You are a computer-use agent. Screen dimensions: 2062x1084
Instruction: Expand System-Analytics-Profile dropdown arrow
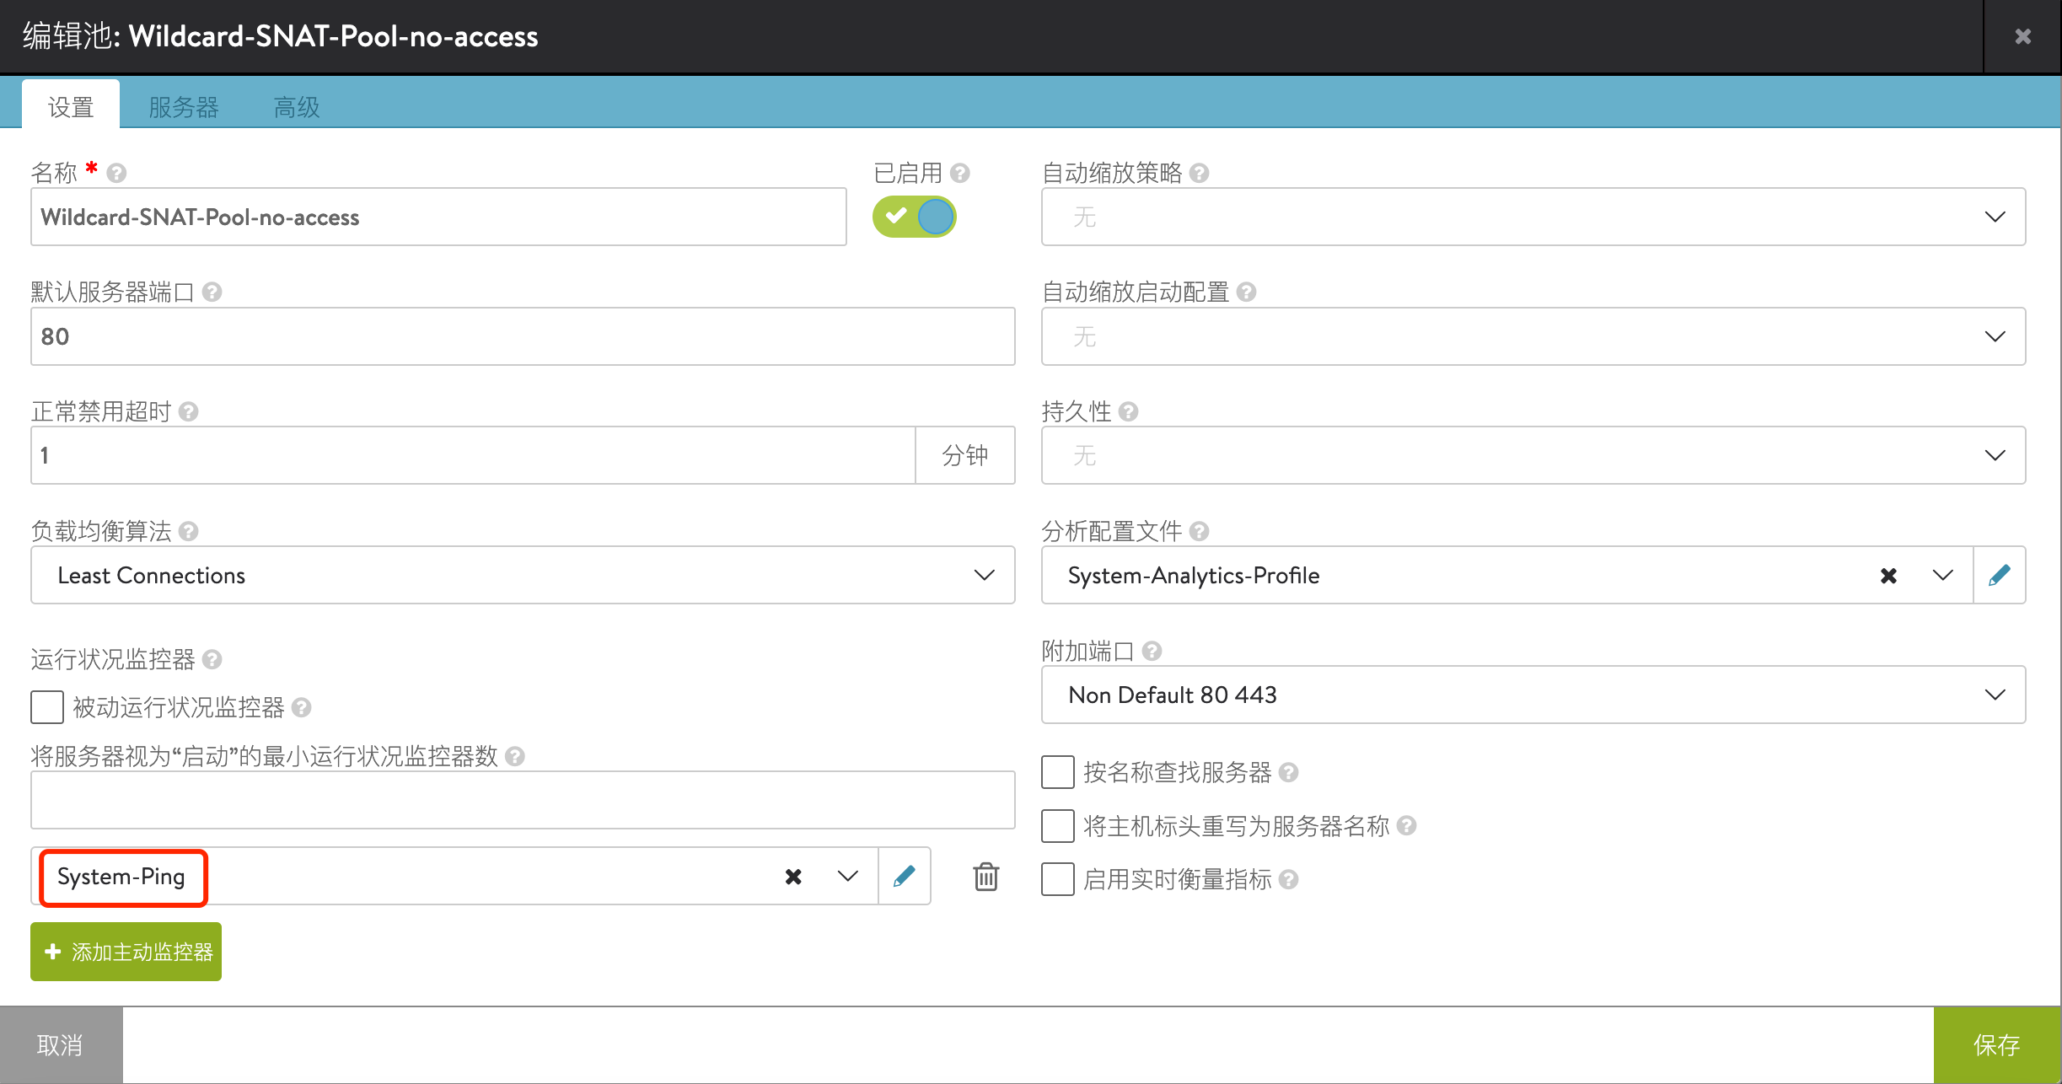click(x=1942, y=575)
